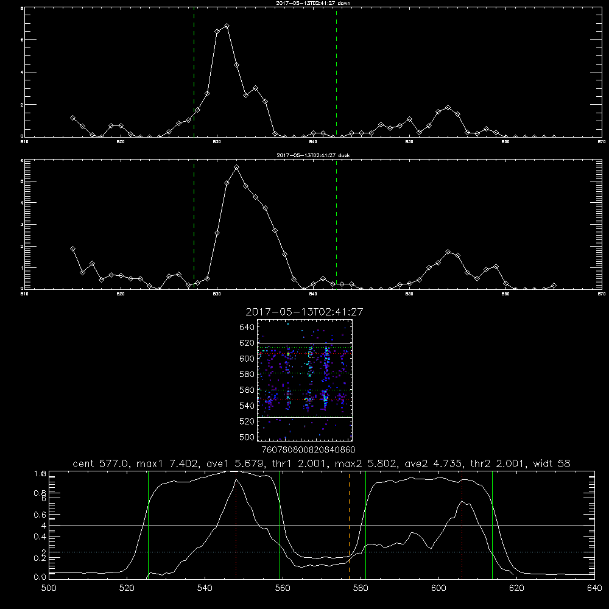Click the x-axis label 560 of the bottom plot
609x609 pixels.
283,588
